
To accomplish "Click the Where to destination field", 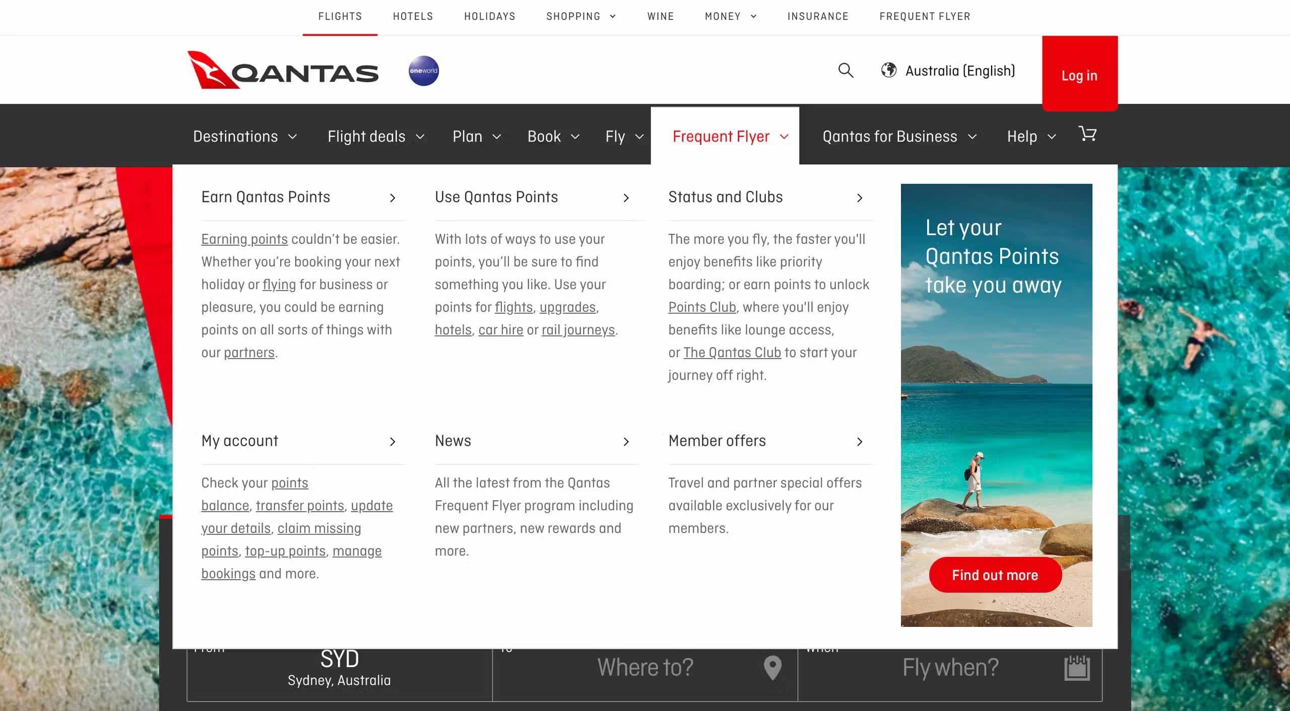I will click(x=645, y=674).
